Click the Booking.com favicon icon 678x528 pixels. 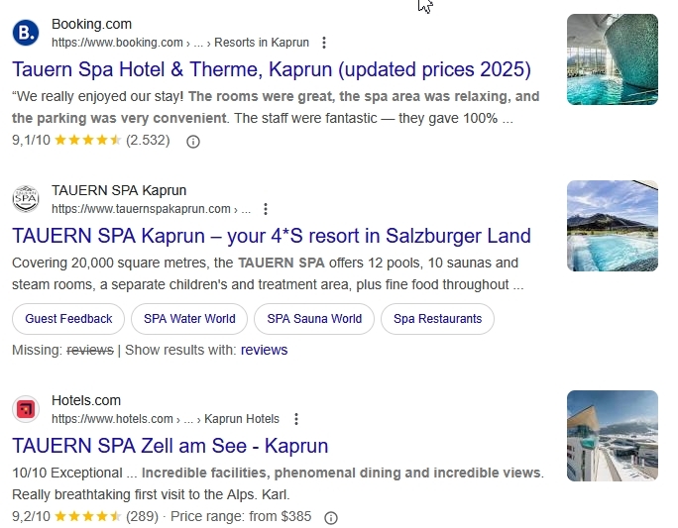click(x=26, y=33)
